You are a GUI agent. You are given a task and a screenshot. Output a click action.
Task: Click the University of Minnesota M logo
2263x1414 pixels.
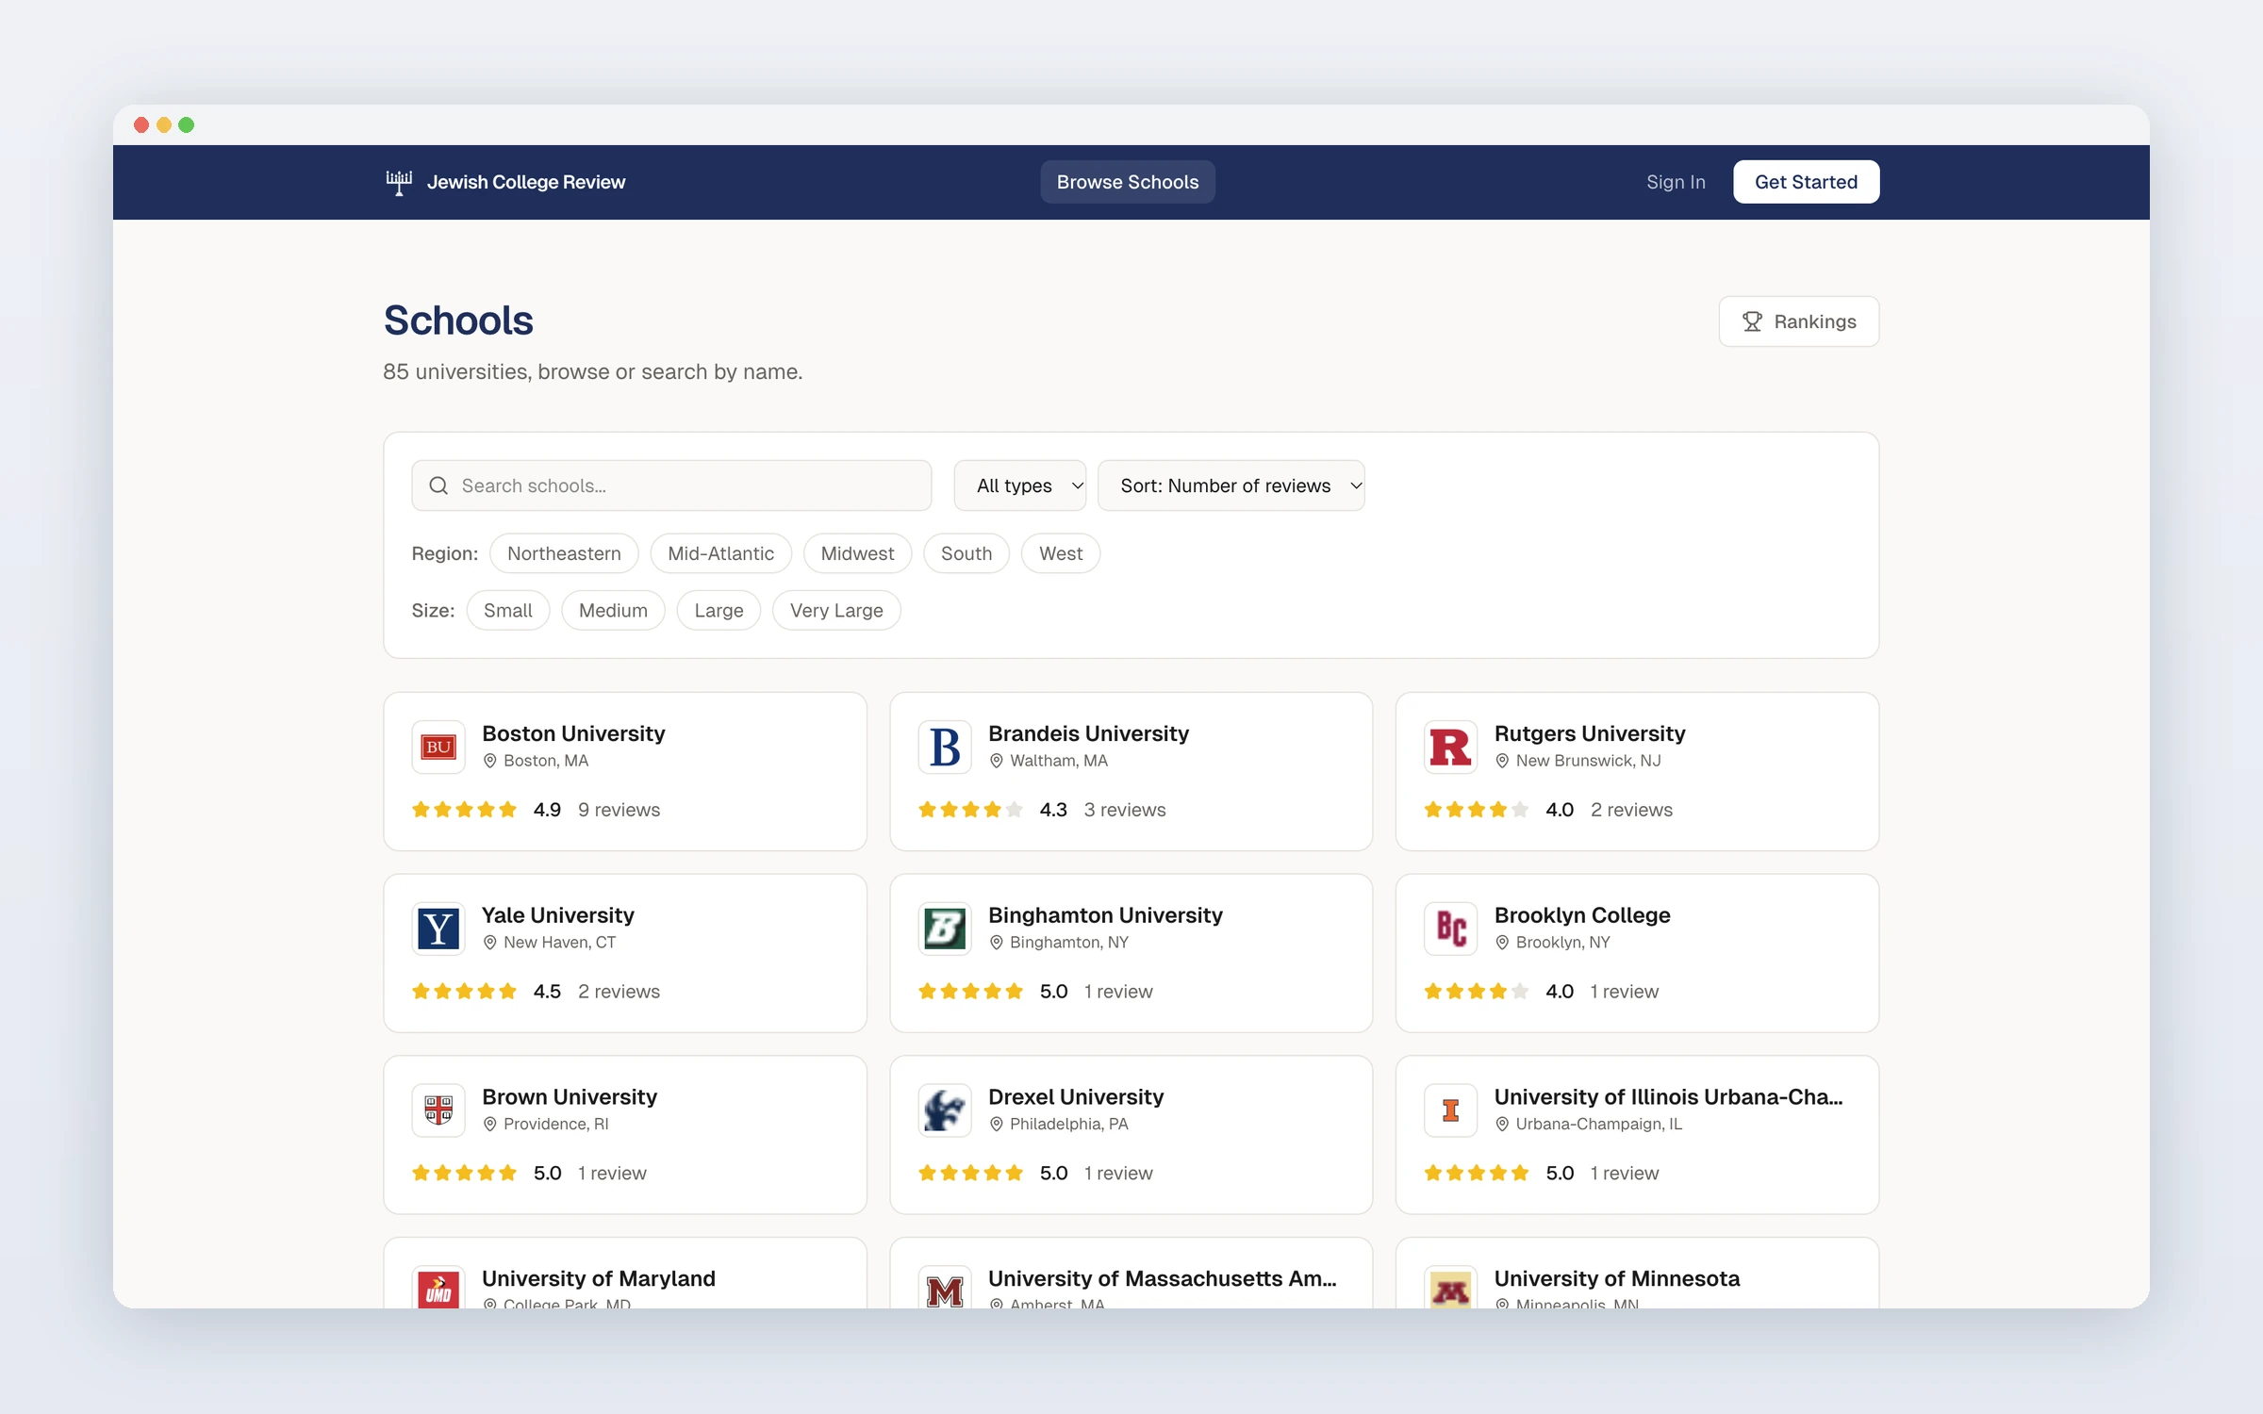(1450, 1288)
